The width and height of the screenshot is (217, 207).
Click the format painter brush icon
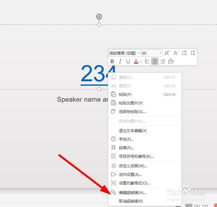click(x=171, y=61)
